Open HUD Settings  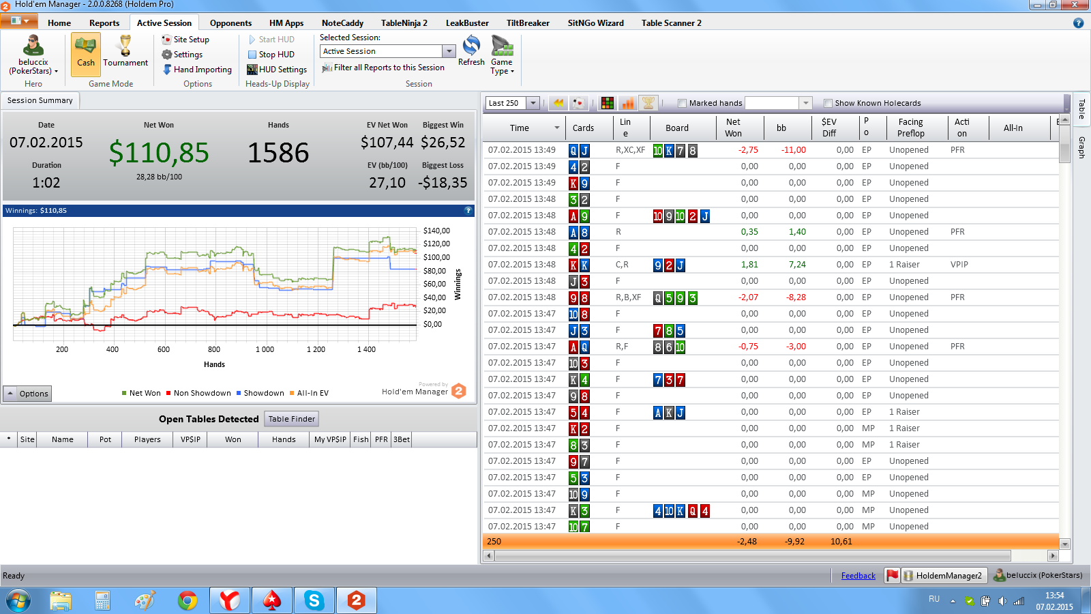277,70
